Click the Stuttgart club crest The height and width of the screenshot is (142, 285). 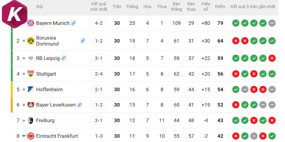click(31, 74)
